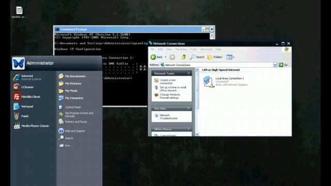This screenshot has width=331, height=186.
Task: Launch Media Player Classic
Action: pos(31,126)
